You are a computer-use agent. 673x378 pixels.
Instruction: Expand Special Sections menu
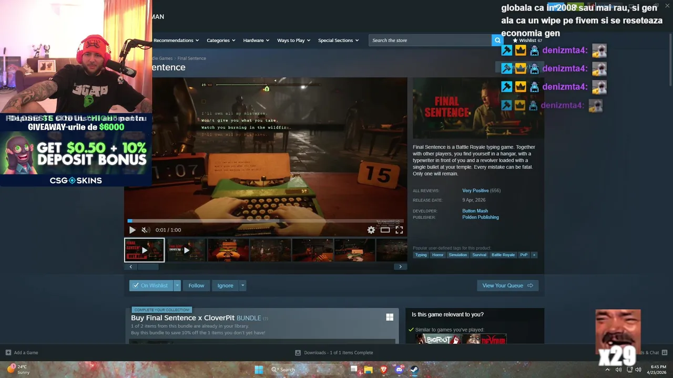point(338,40)
